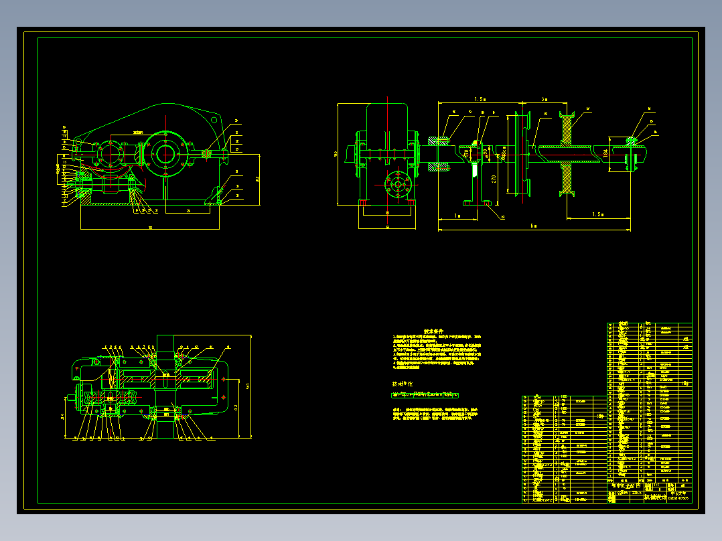Image resolution: width=722 pixels, height=541 pixels.
Task: Click the "6m" overall length dimension
Action: coord(534,226)
